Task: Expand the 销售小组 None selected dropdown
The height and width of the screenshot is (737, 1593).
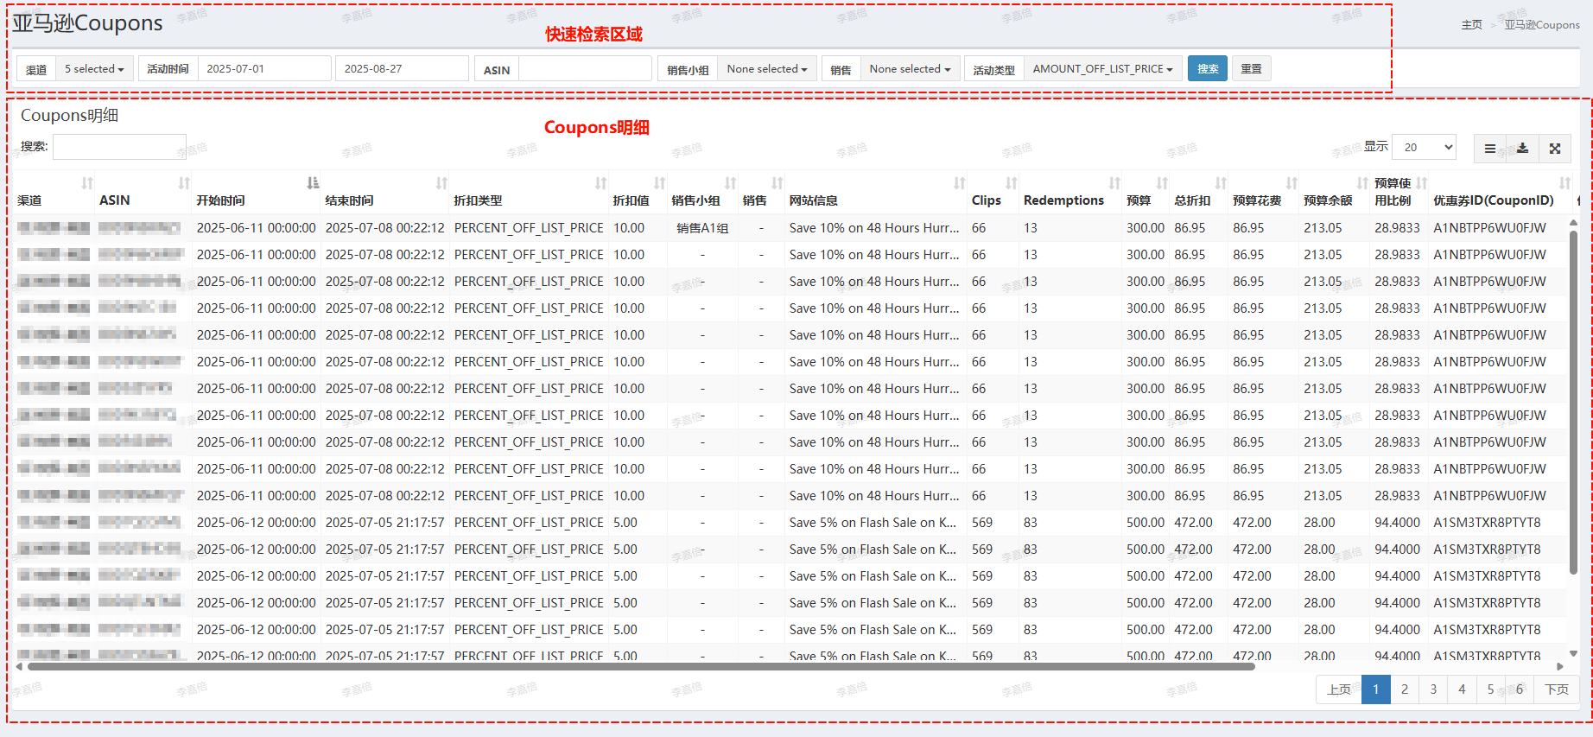Action: pos(767,69)
